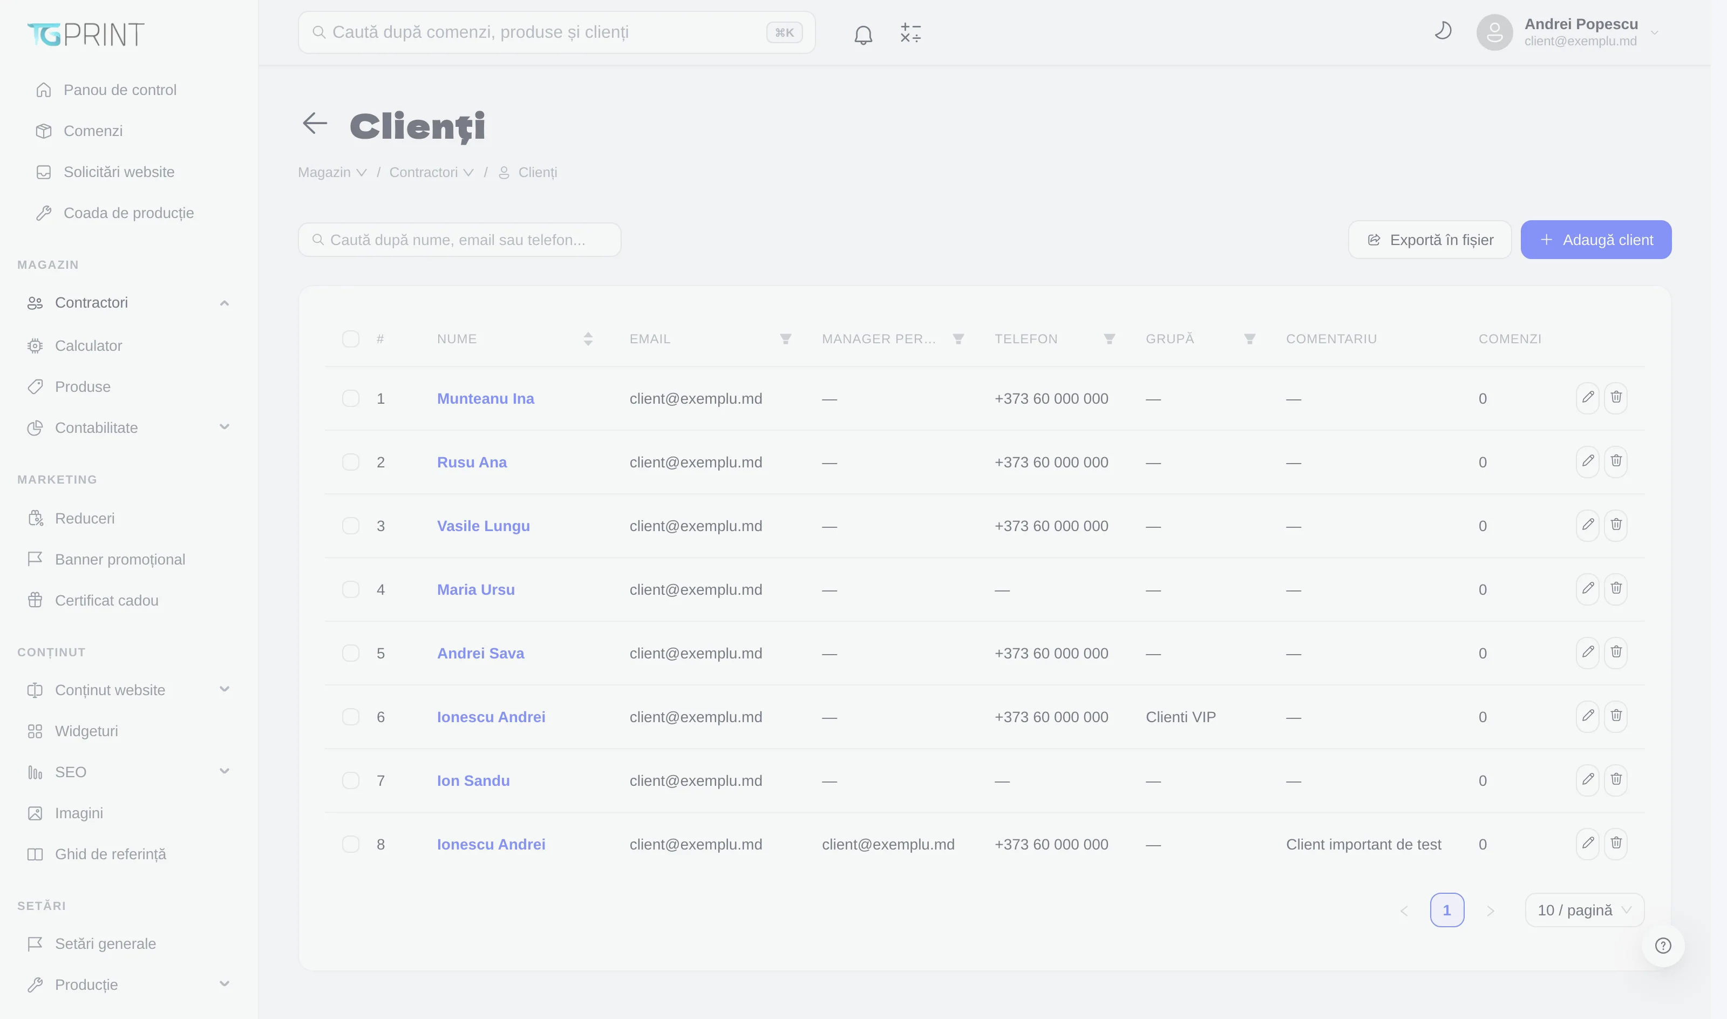
Task: Tick the select-all checkbox in the table header
Action: pos(351,338)
